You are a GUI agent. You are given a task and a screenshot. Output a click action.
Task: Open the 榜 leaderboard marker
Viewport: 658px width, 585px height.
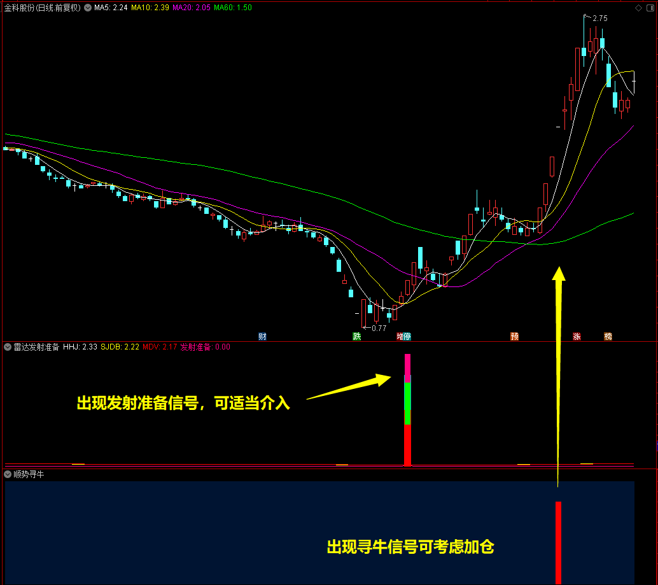[x=608, y=336]
